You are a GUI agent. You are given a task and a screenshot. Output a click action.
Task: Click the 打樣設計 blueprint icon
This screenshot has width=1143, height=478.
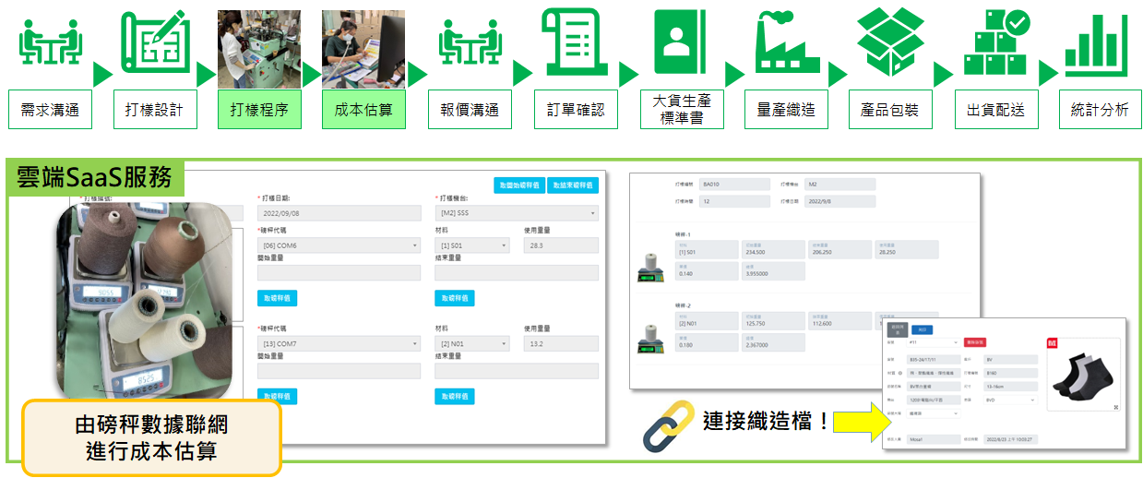coord(155,42)
